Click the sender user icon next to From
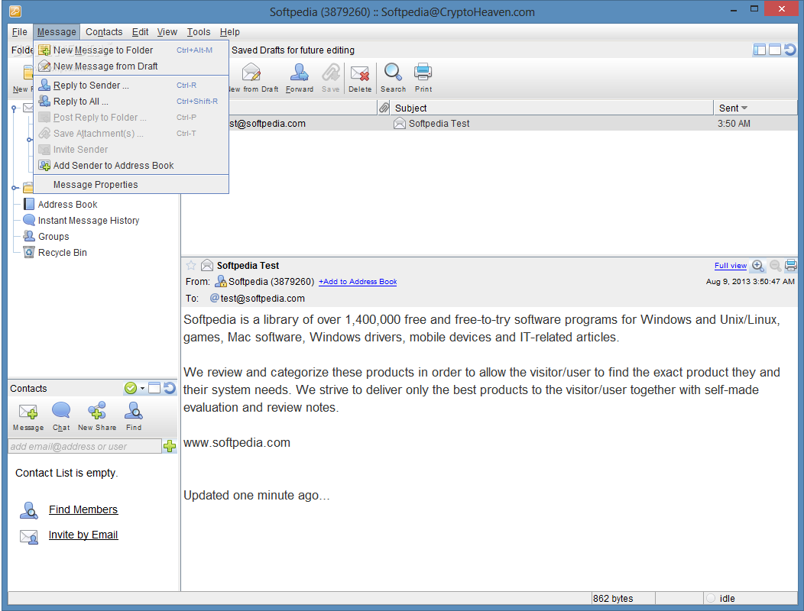 tap(220, 281)
